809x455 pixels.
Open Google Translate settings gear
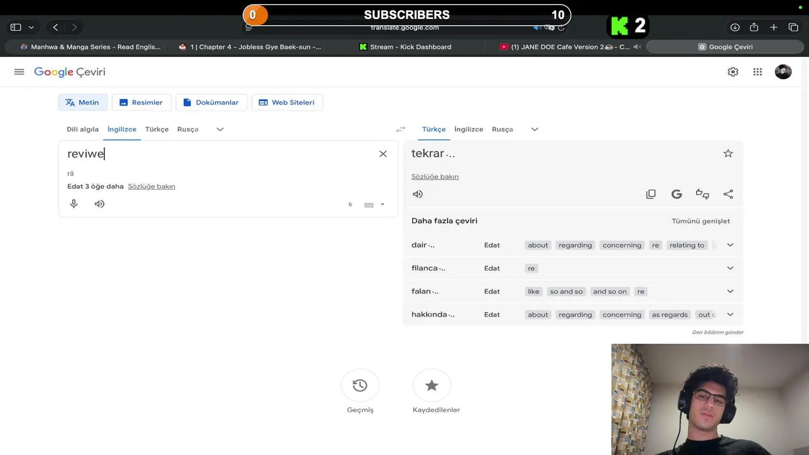coord(733,72)
